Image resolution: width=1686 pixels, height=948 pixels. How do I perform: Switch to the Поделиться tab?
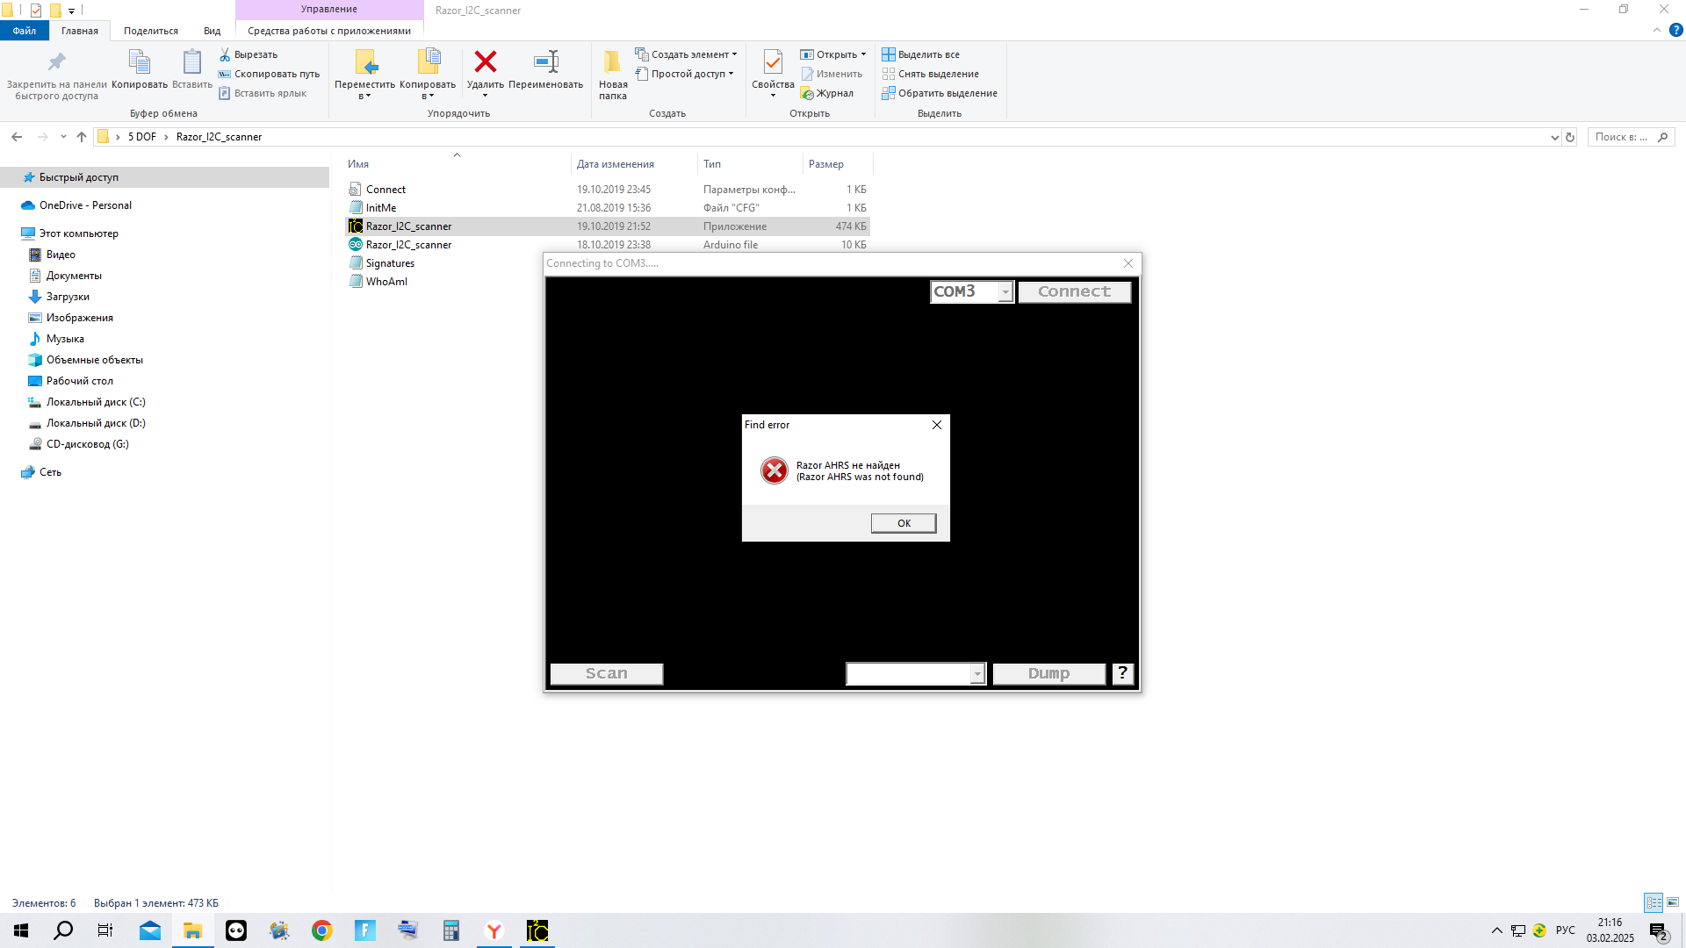[151, 31]
